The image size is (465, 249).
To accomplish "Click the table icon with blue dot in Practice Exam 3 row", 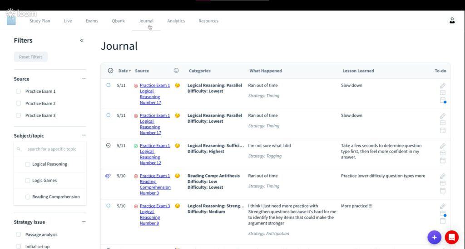I will click(x=443, y=214).
